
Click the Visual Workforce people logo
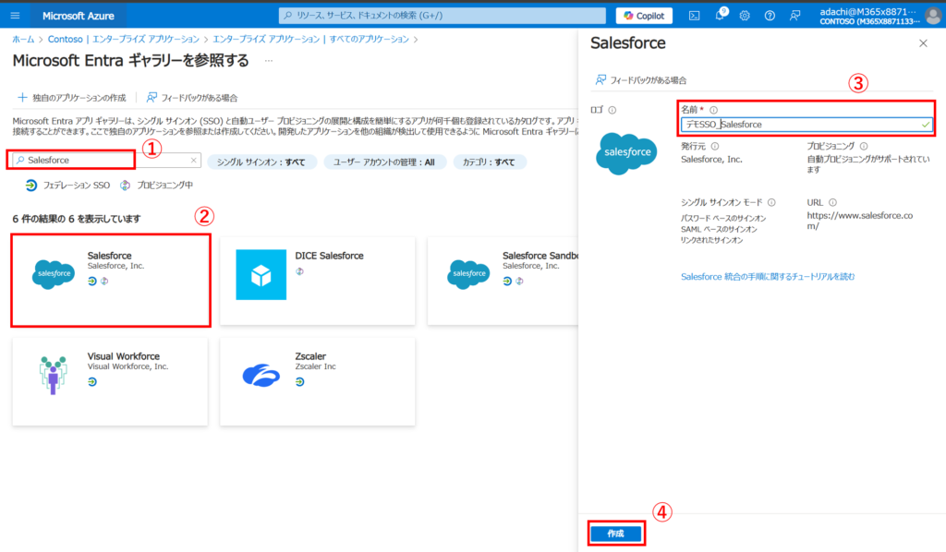pyautogui.click(x=53, y=375)
